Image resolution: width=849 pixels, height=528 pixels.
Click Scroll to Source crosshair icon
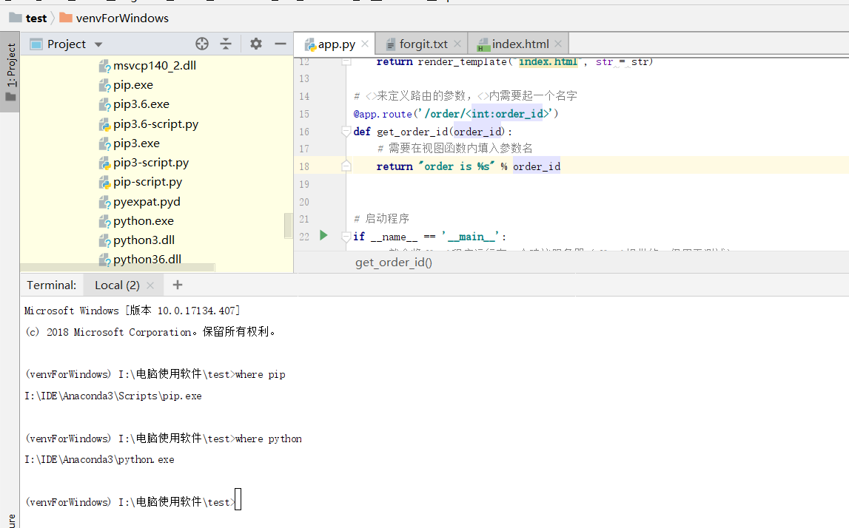click(x=201, y=44)
